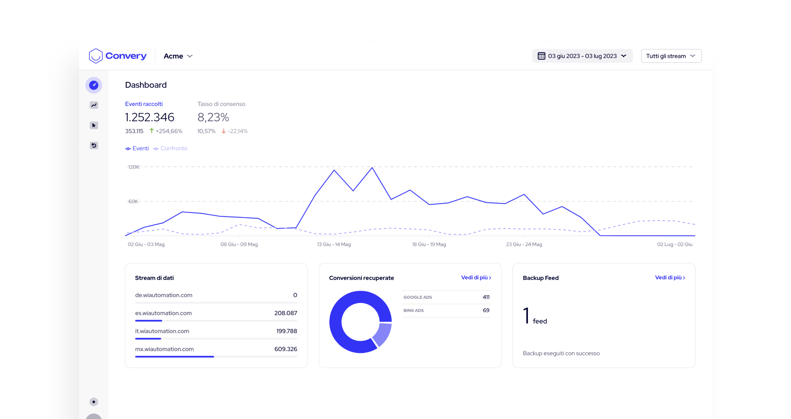The height and width of the screenshot is (419, 791).
Task: Click the es.wiautomation.com stream row
Action: (x=216, y=313)
